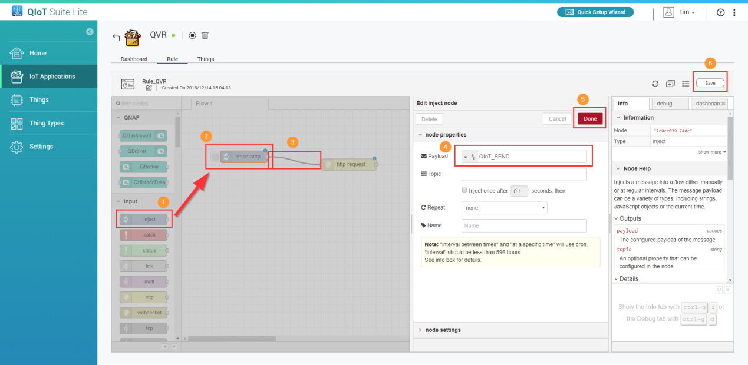Viewport: 748px width, 365px height.
Task: Trigger the timestamp node's inject button
Action: click(215, 157)
